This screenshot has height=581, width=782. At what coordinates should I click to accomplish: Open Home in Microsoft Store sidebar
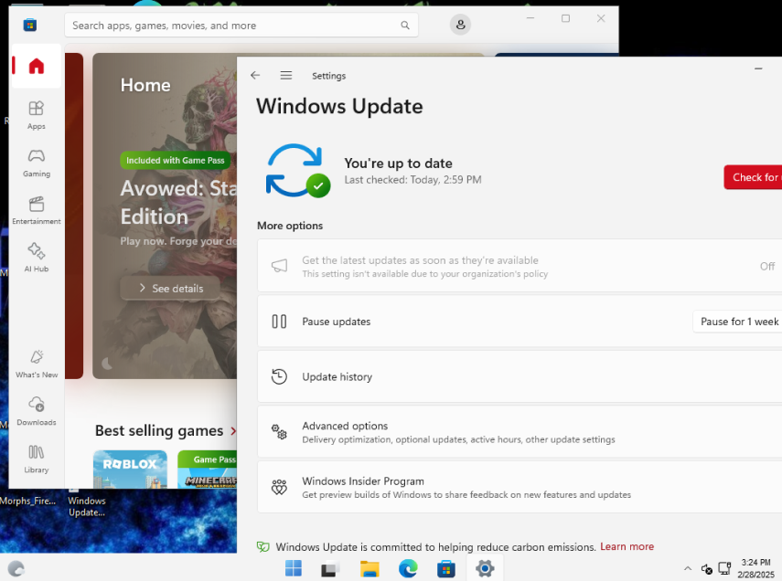coord(37,66)
